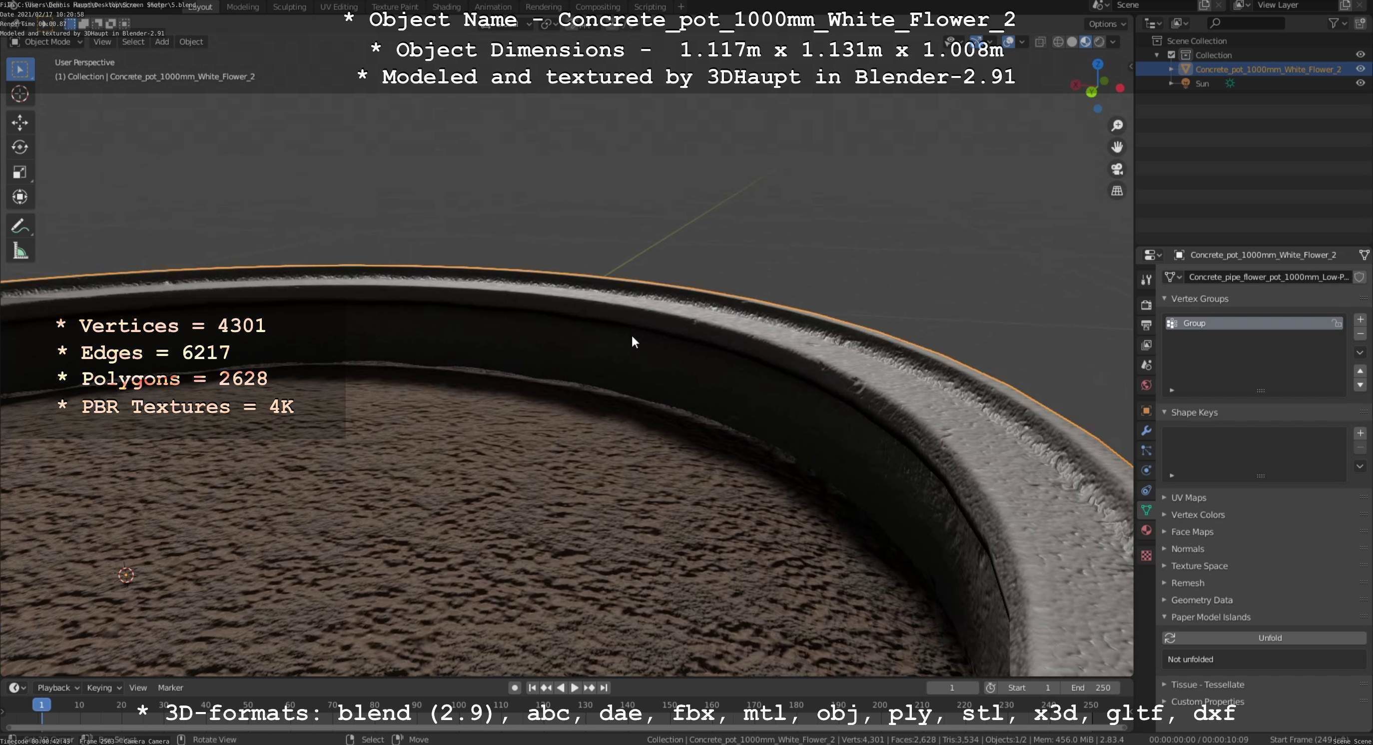
Task: Switch to Wireframe viewport shading
Action: (x=1059, y=42)
